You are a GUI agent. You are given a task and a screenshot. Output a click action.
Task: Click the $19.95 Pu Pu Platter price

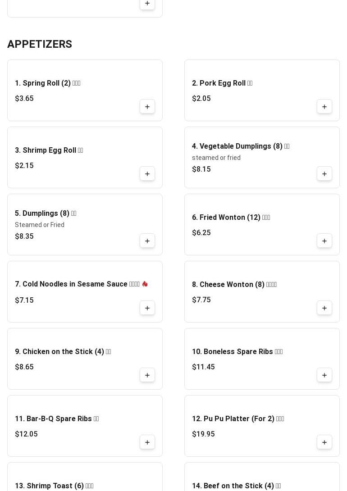click(203, 434)
